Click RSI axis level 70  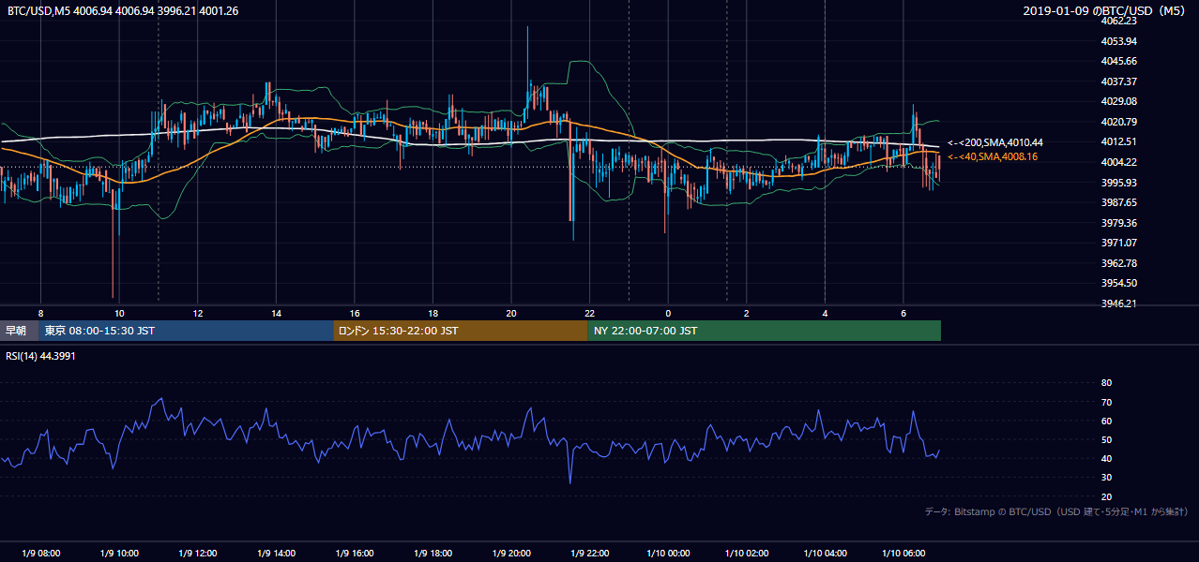pos(1106,402)
